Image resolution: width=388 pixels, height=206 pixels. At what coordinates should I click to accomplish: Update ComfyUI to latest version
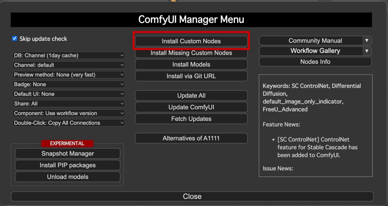click(191, 107)
